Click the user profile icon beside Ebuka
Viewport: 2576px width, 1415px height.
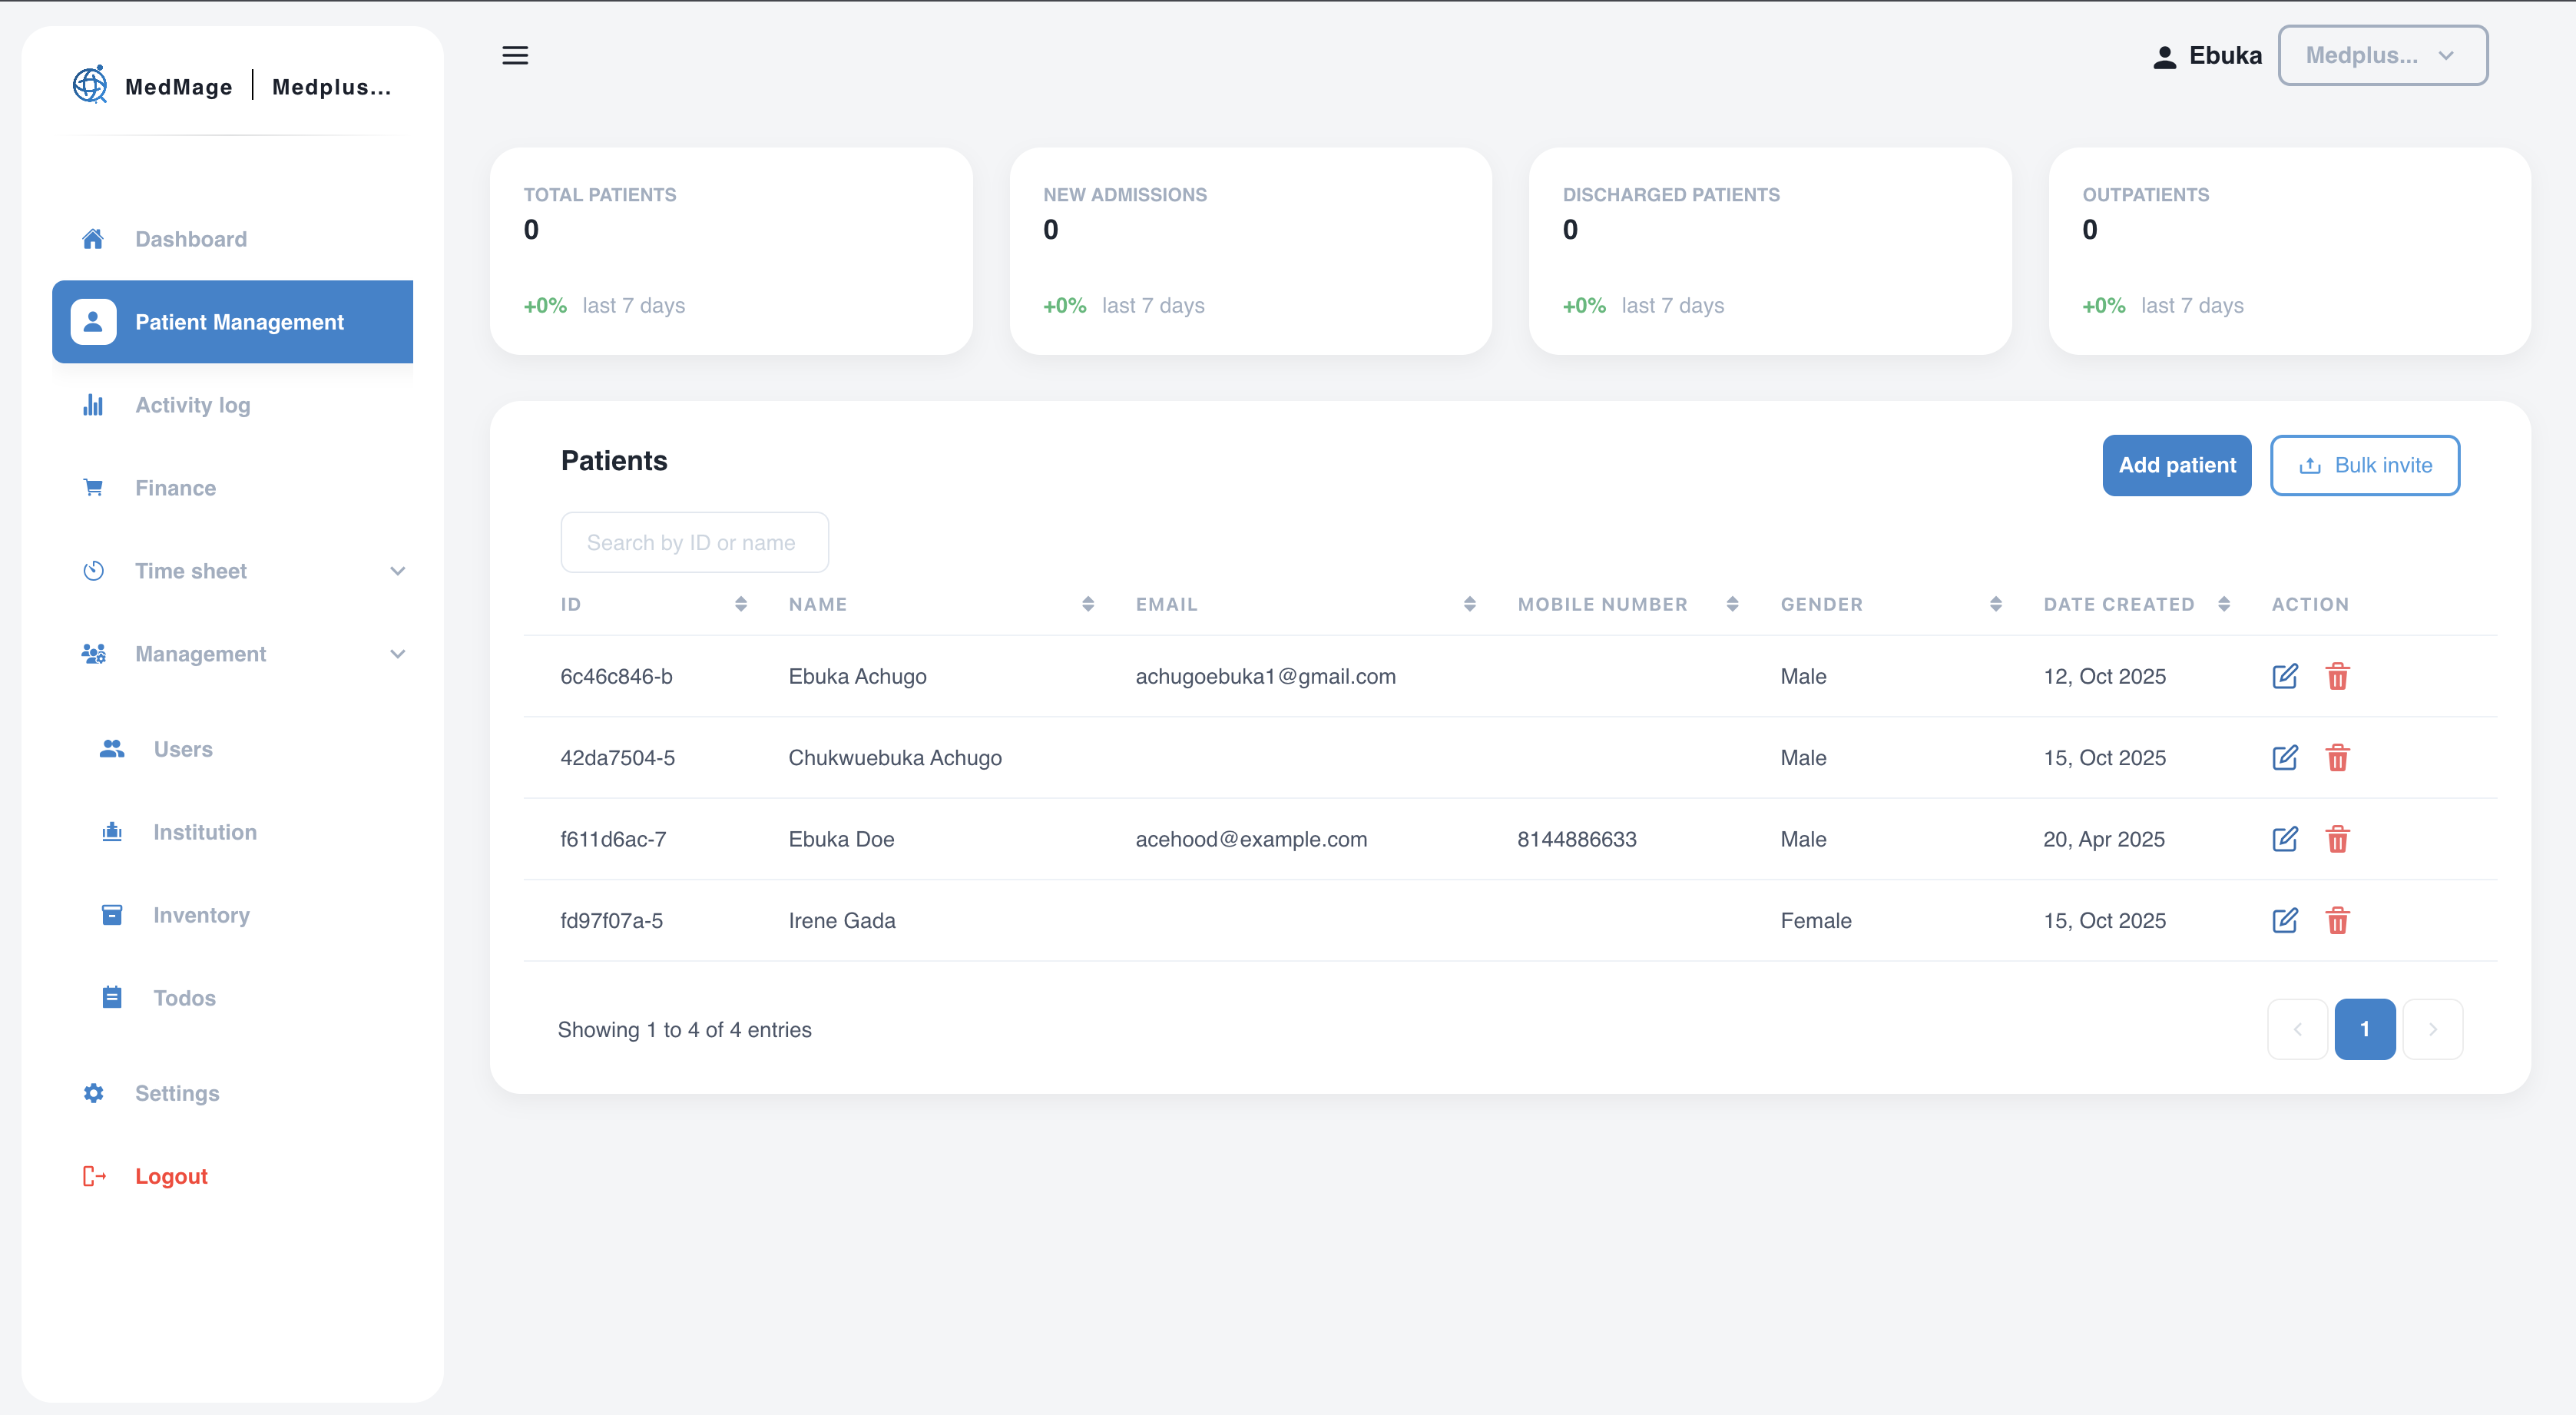[2164, 57]
